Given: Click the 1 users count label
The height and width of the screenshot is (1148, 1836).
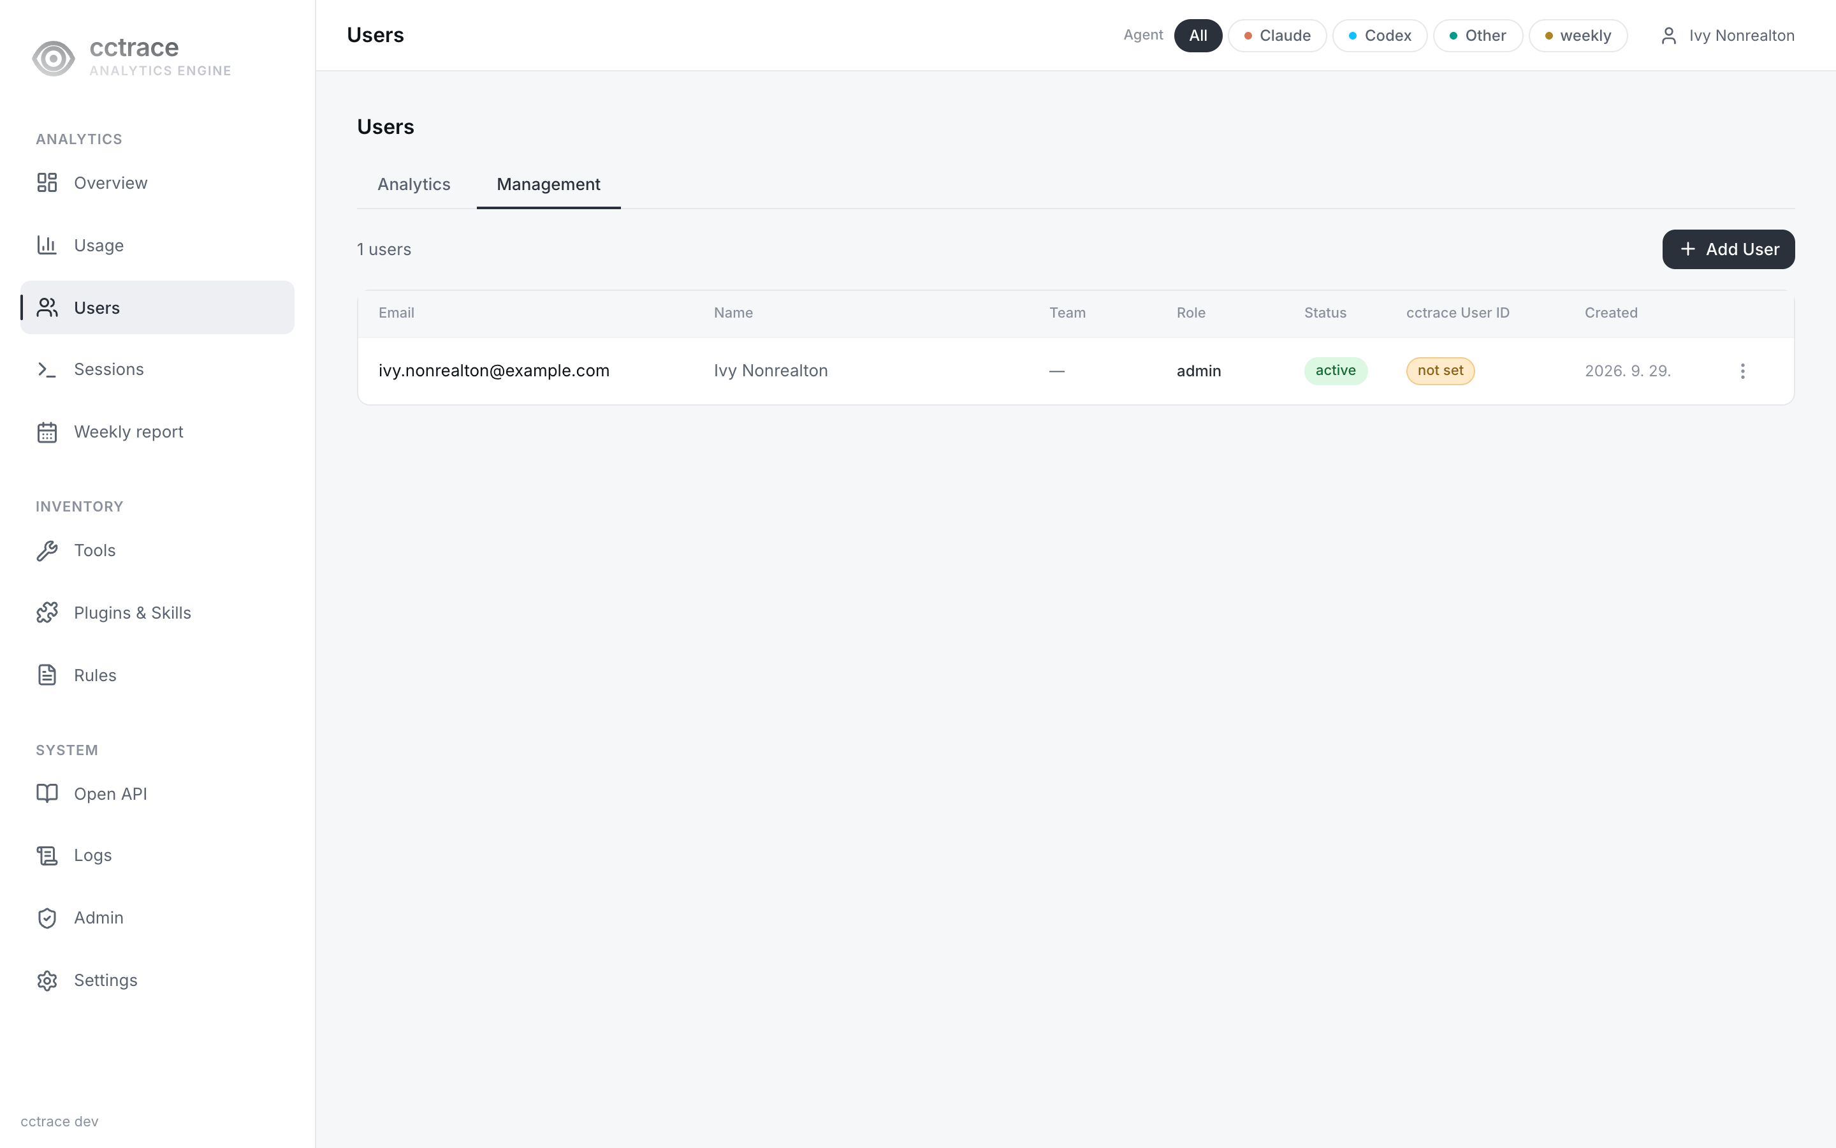Looking at the screenshot, I should (x=384, y=249).
